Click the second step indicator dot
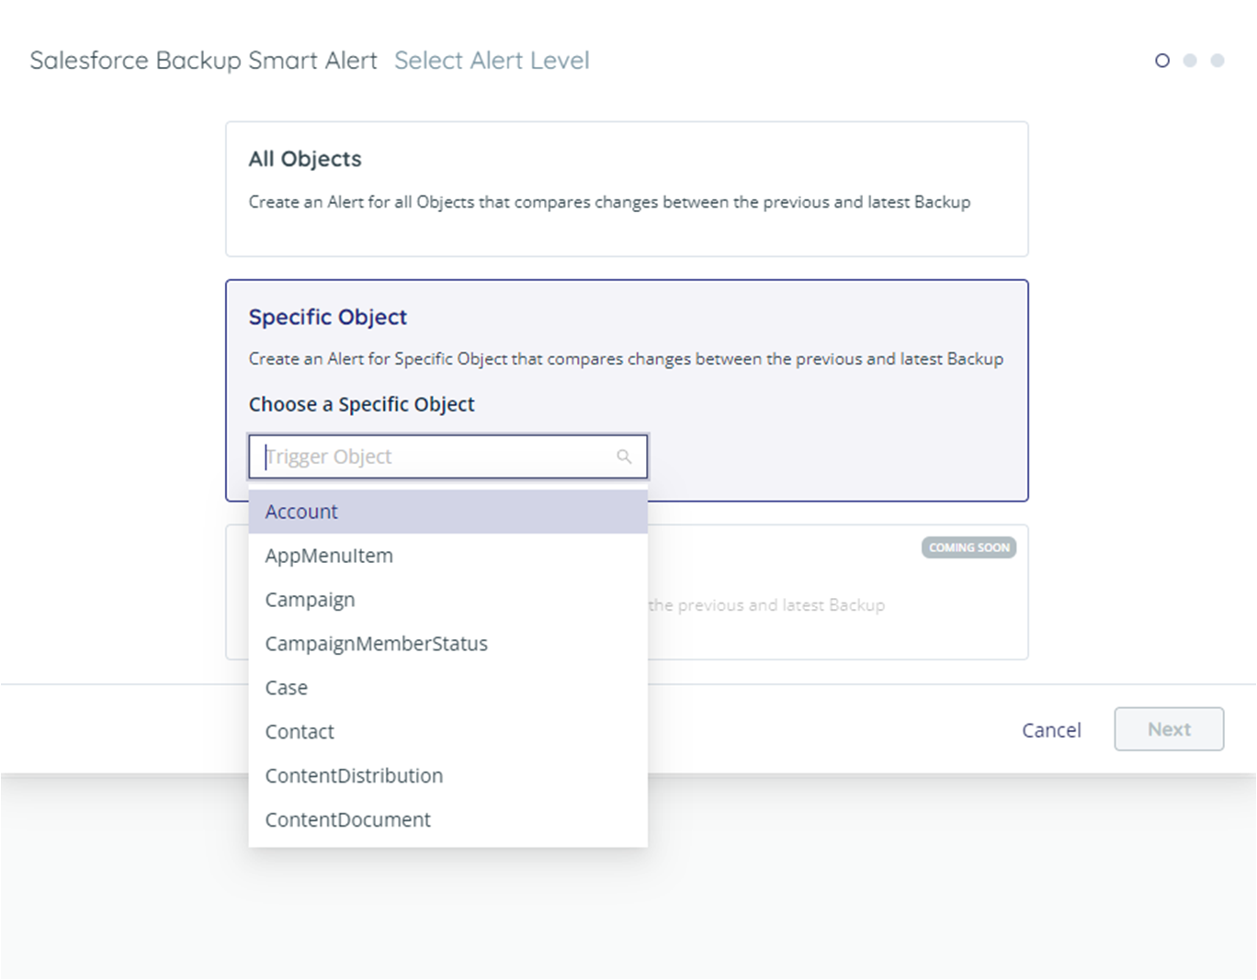Viewport: 1257px width, 980px height. point(1191,60)
